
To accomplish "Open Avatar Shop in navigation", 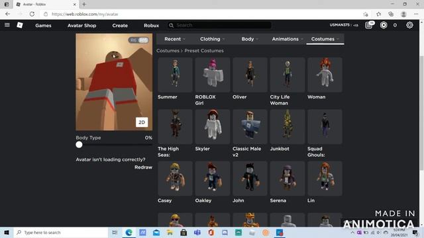I will coord(81,25).
